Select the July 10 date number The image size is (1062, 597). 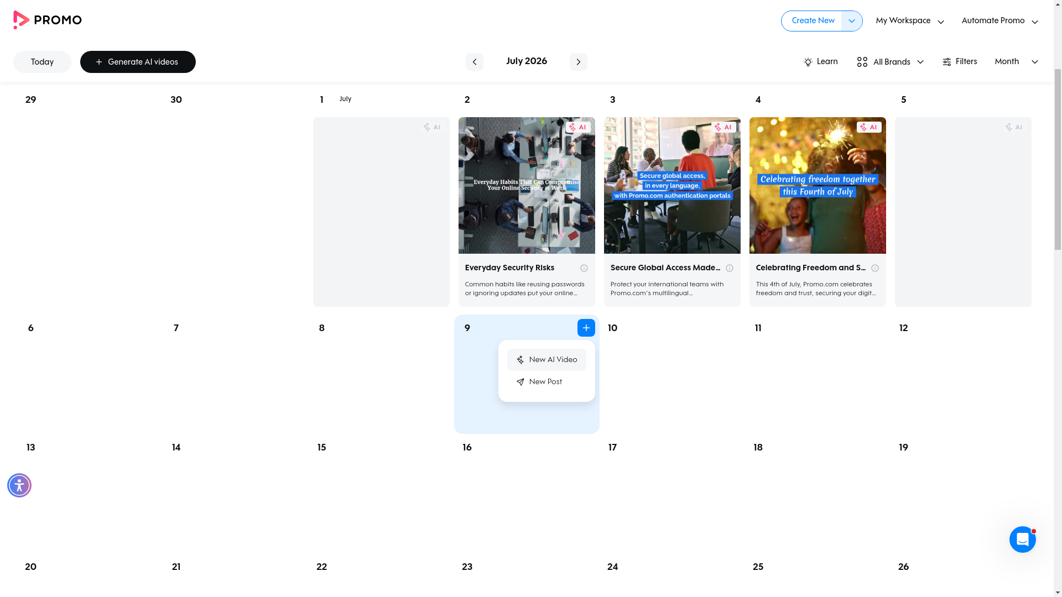click(x=612, y=328)
